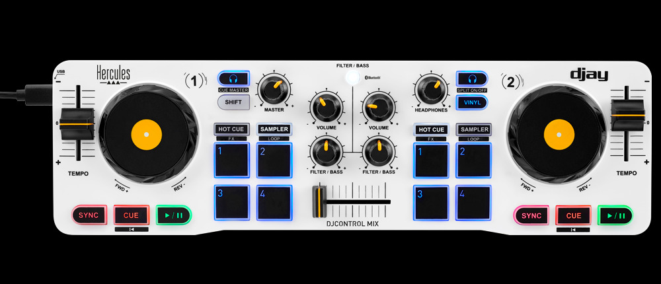Click the MASTER volume knob

tap(274, 89)
